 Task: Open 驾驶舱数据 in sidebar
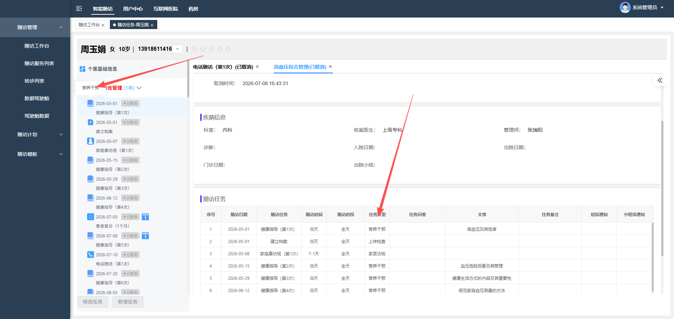37,116
